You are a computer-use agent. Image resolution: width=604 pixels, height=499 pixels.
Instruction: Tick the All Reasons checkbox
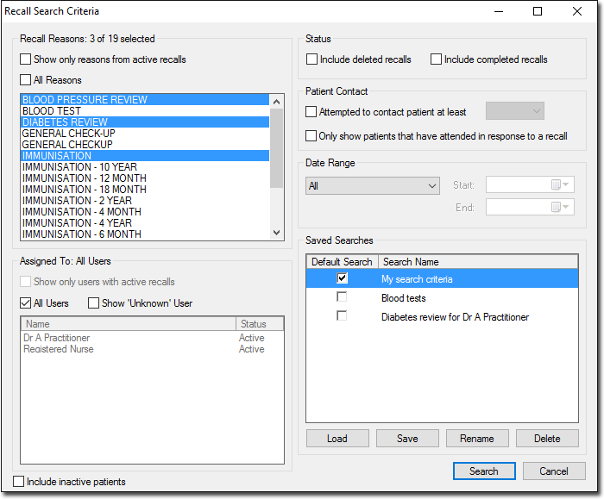(26, 80)
